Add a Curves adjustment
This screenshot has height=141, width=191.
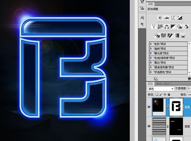click(173, 18)
